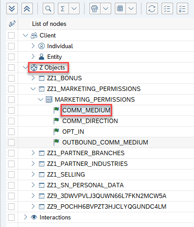Click the Select All checklist icon
The height and width of the screenshot is (227, 194).
(x=167, y=8)
